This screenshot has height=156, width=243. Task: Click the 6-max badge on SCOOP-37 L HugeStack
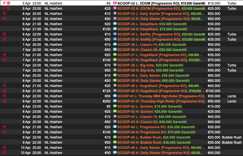point(115,54)
